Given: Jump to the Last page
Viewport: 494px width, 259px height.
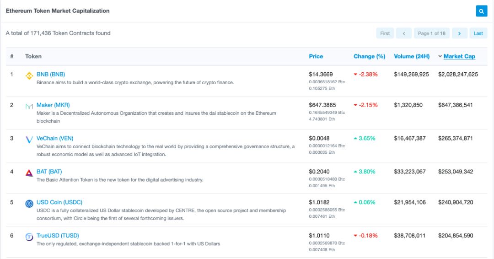Looking at the screenshot, I should point(478,33).
